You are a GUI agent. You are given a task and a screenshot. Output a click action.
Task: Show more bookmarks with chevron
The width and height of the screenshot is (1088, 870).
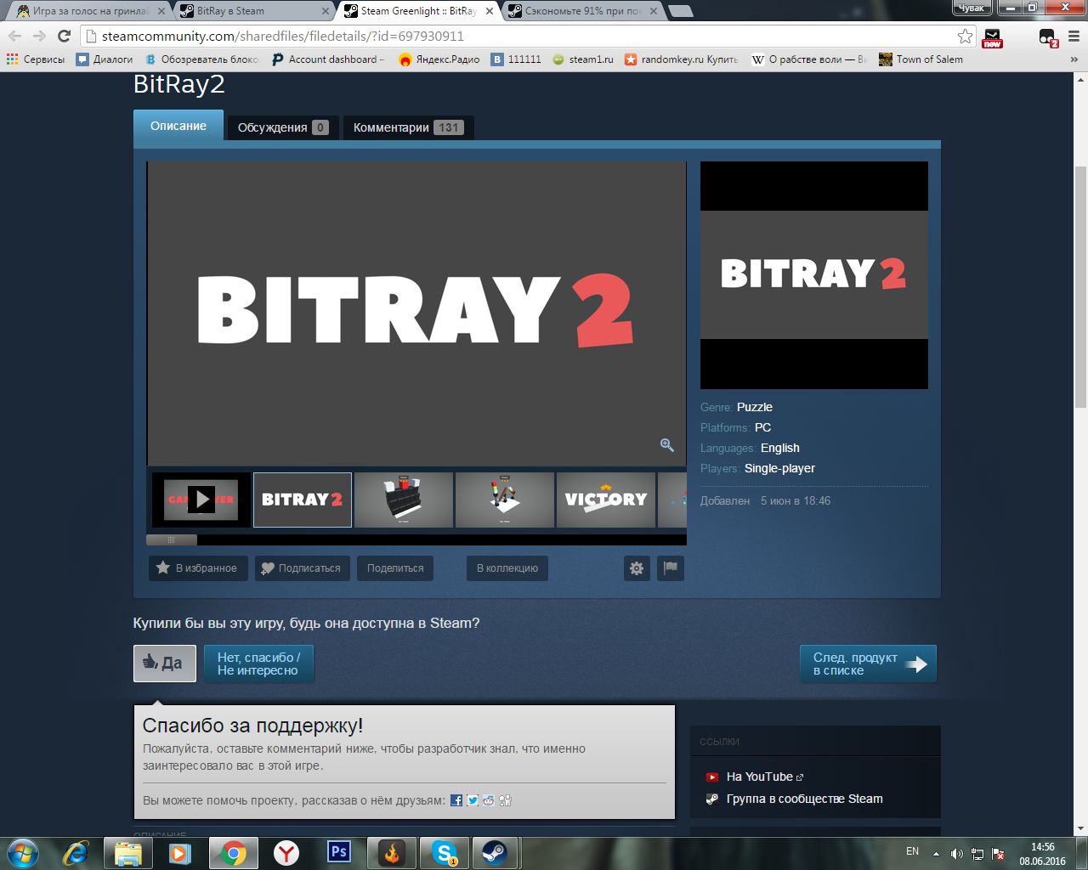(1074, 59)
